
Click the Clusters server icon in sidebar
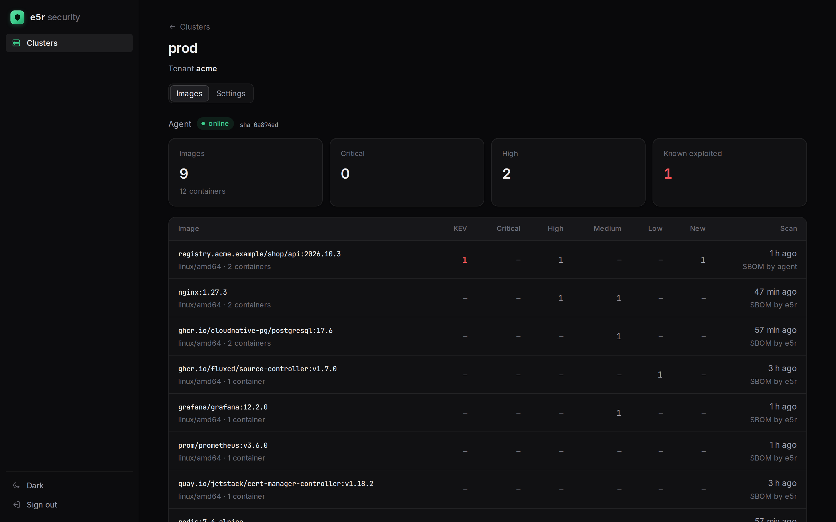(16, 43)
